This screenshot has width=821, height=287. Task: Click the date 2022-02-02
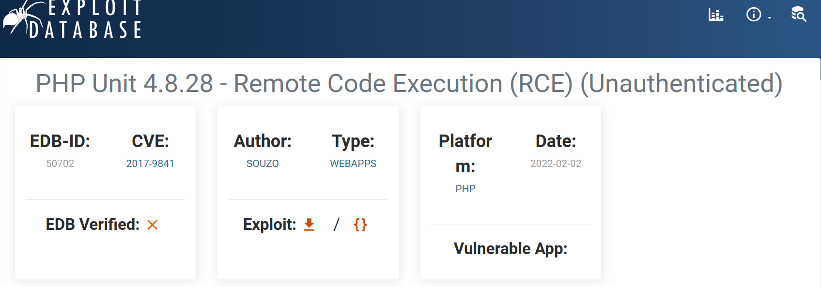556,164
